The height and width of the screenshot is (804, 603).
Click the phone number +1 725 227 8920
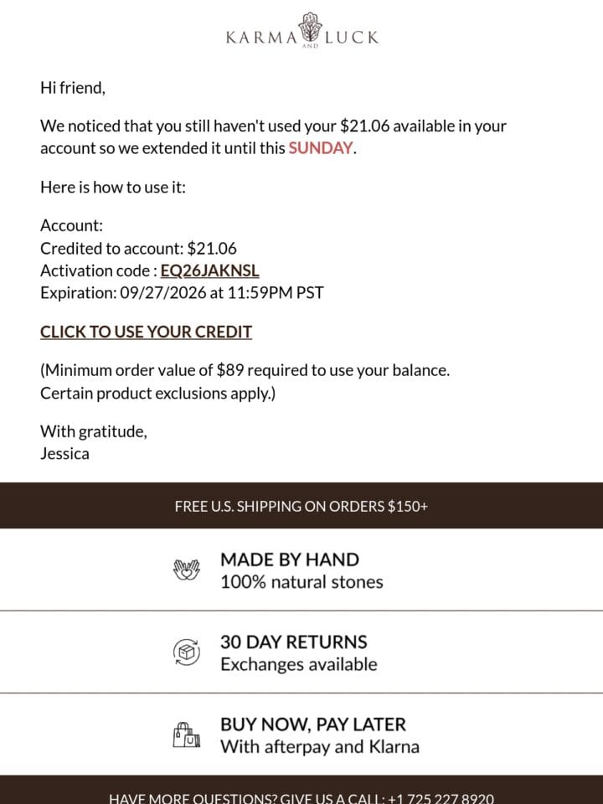tap(441, 798)
